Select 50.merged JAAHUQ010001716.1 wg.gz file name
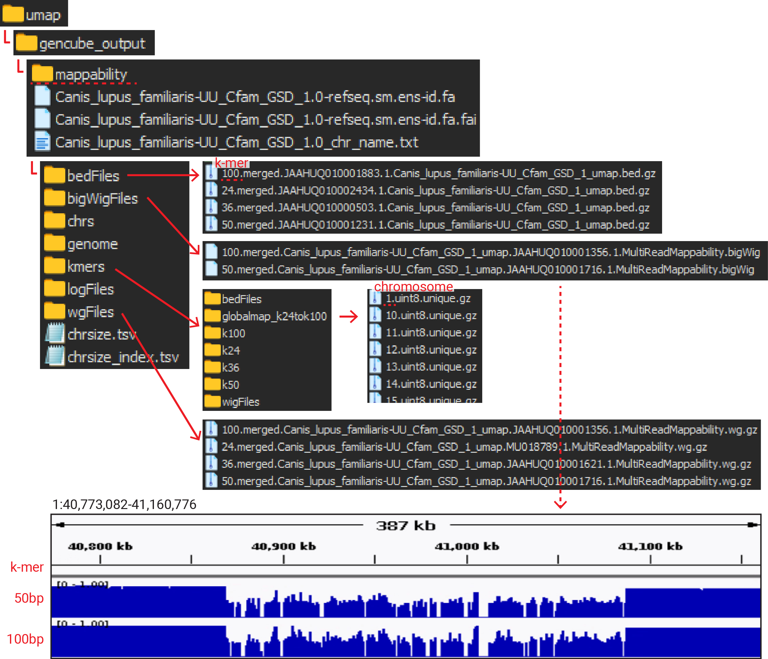 click(x=486, y=481)
